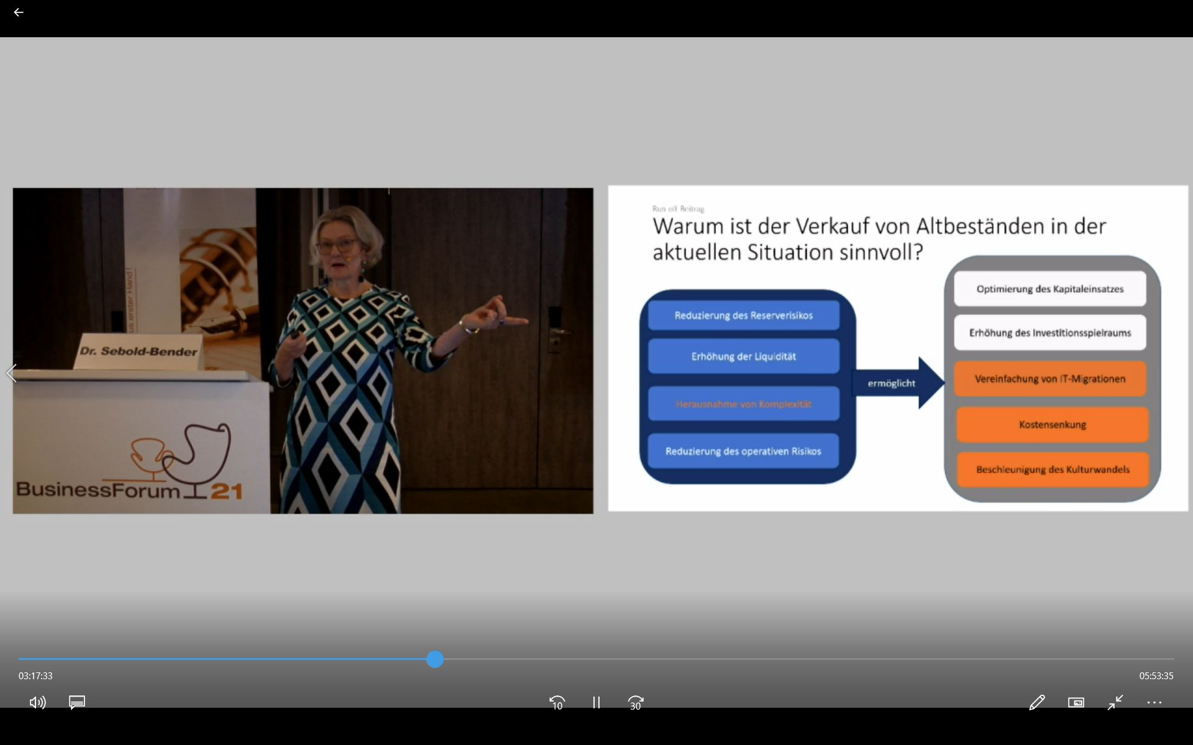Screen dimensions: 1193x745
Task: Click the back arrow at top left
Action: (19, 12)
